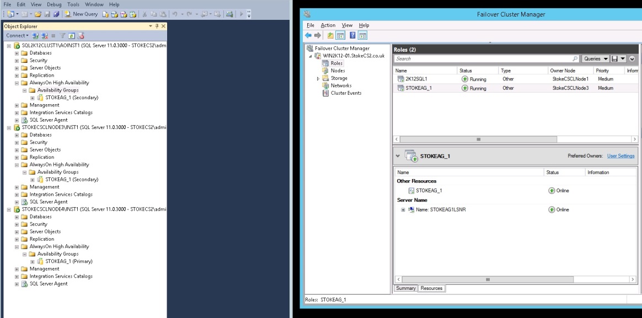Image resolution: width=642 pixels, height=318 pixels.
Task: Click the Cut scissors icon in SSMS toolbar
Action: pyautogui.click(x=145, y=14)
